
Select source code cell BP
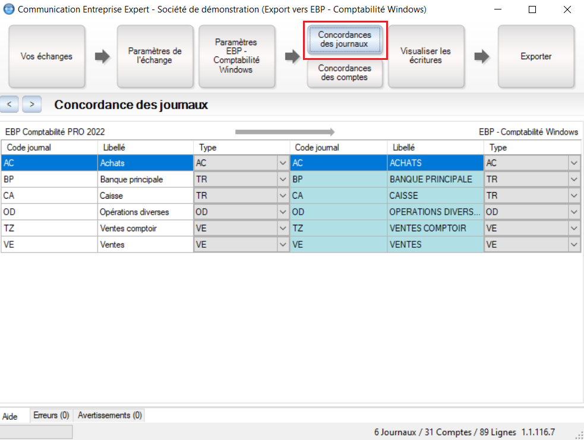pos(49,180)
